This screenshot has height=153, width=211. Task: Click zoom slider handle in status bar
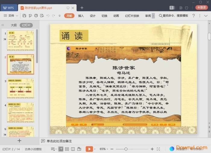click(126, 149)
